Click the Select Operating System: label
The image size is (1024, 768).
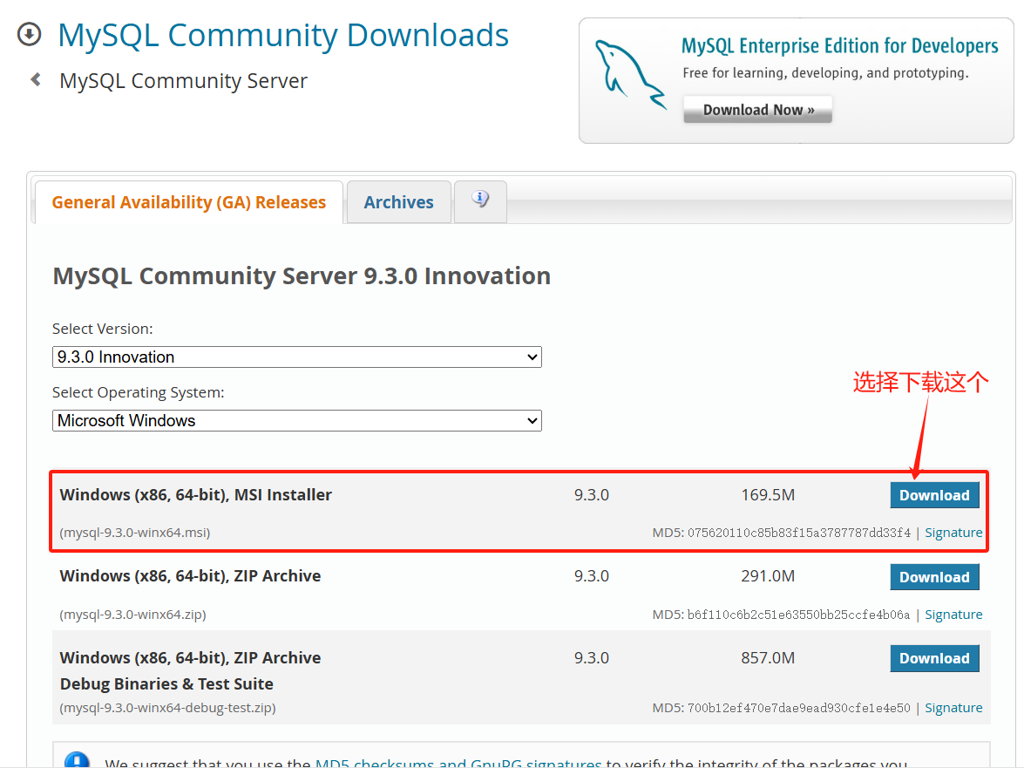point(139,392)
